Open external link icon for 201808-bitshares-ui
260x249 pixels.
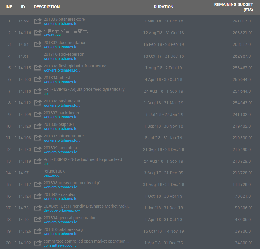(x=38, y=102)
